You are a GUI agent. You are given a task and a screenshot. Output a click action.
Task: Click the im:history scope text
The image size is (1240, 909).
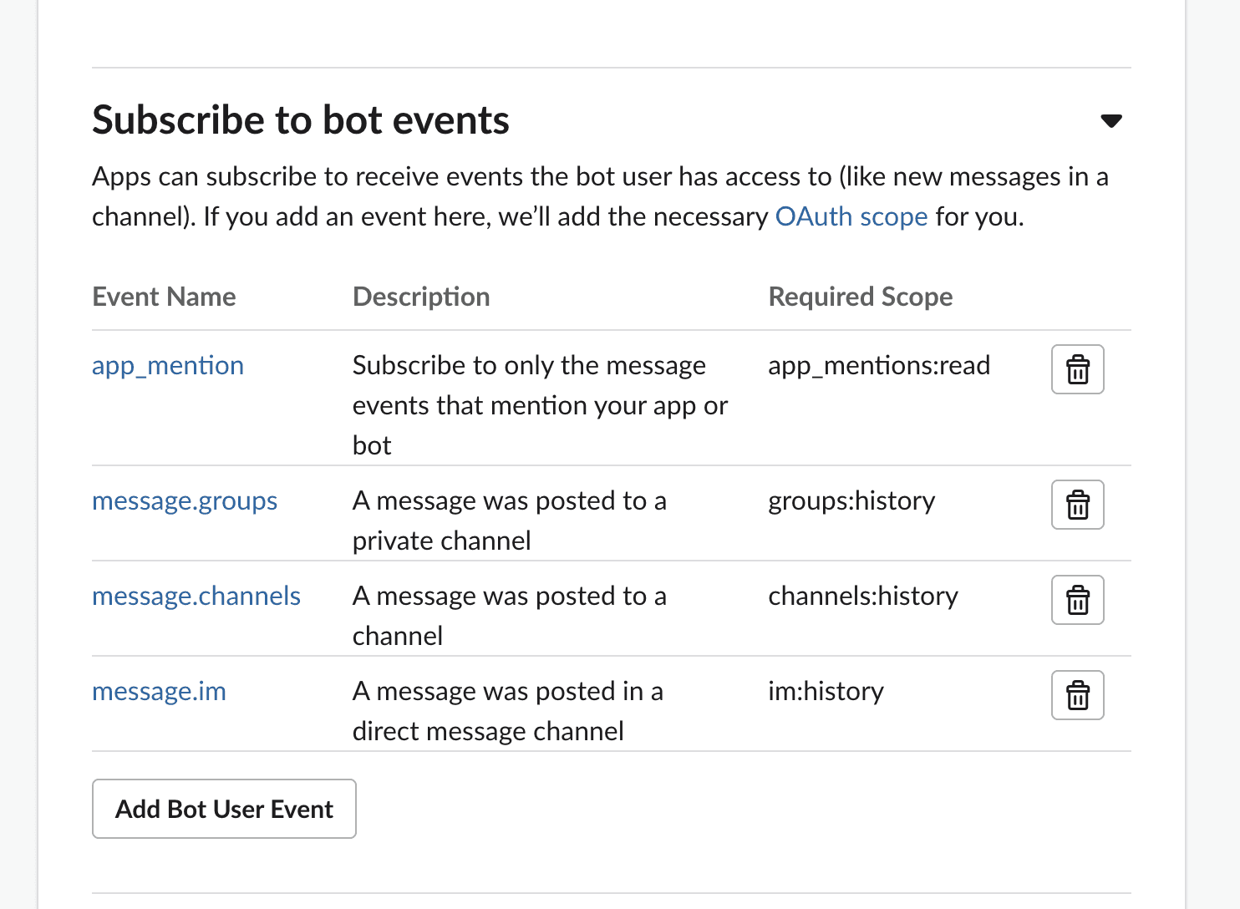826,692
